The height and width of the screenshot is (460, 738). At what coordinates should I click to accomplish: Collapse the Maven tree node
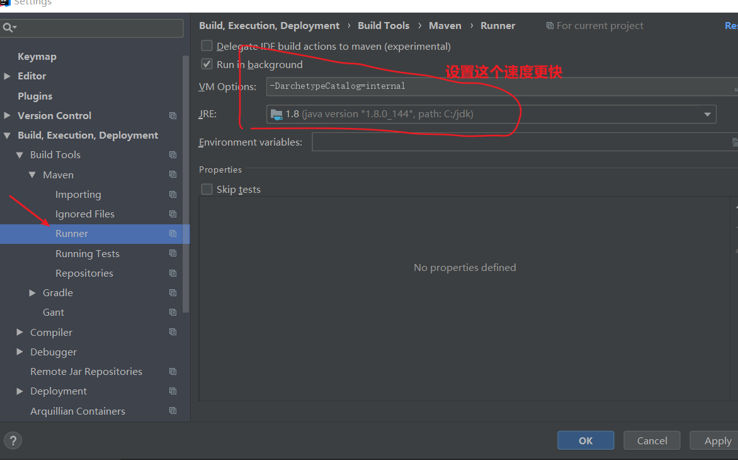click(33, 175)
